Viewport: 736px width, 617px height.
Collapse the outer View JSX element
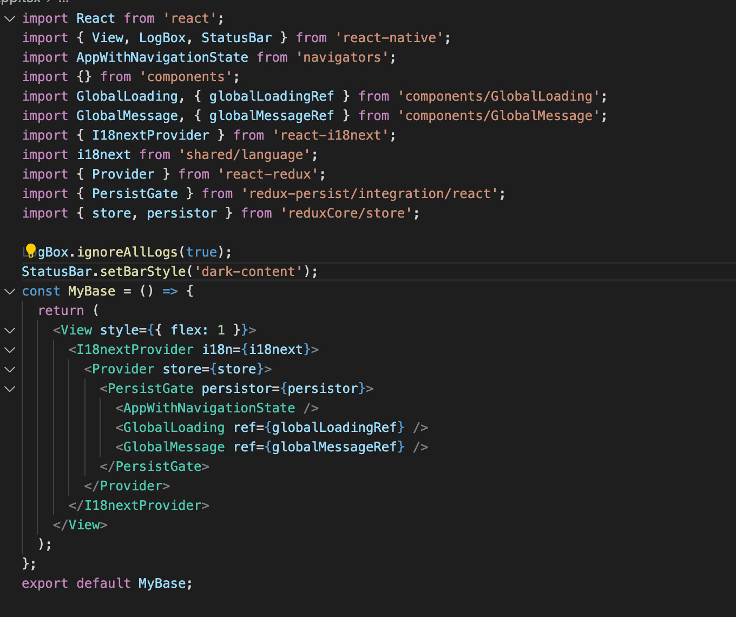(9, 330)
